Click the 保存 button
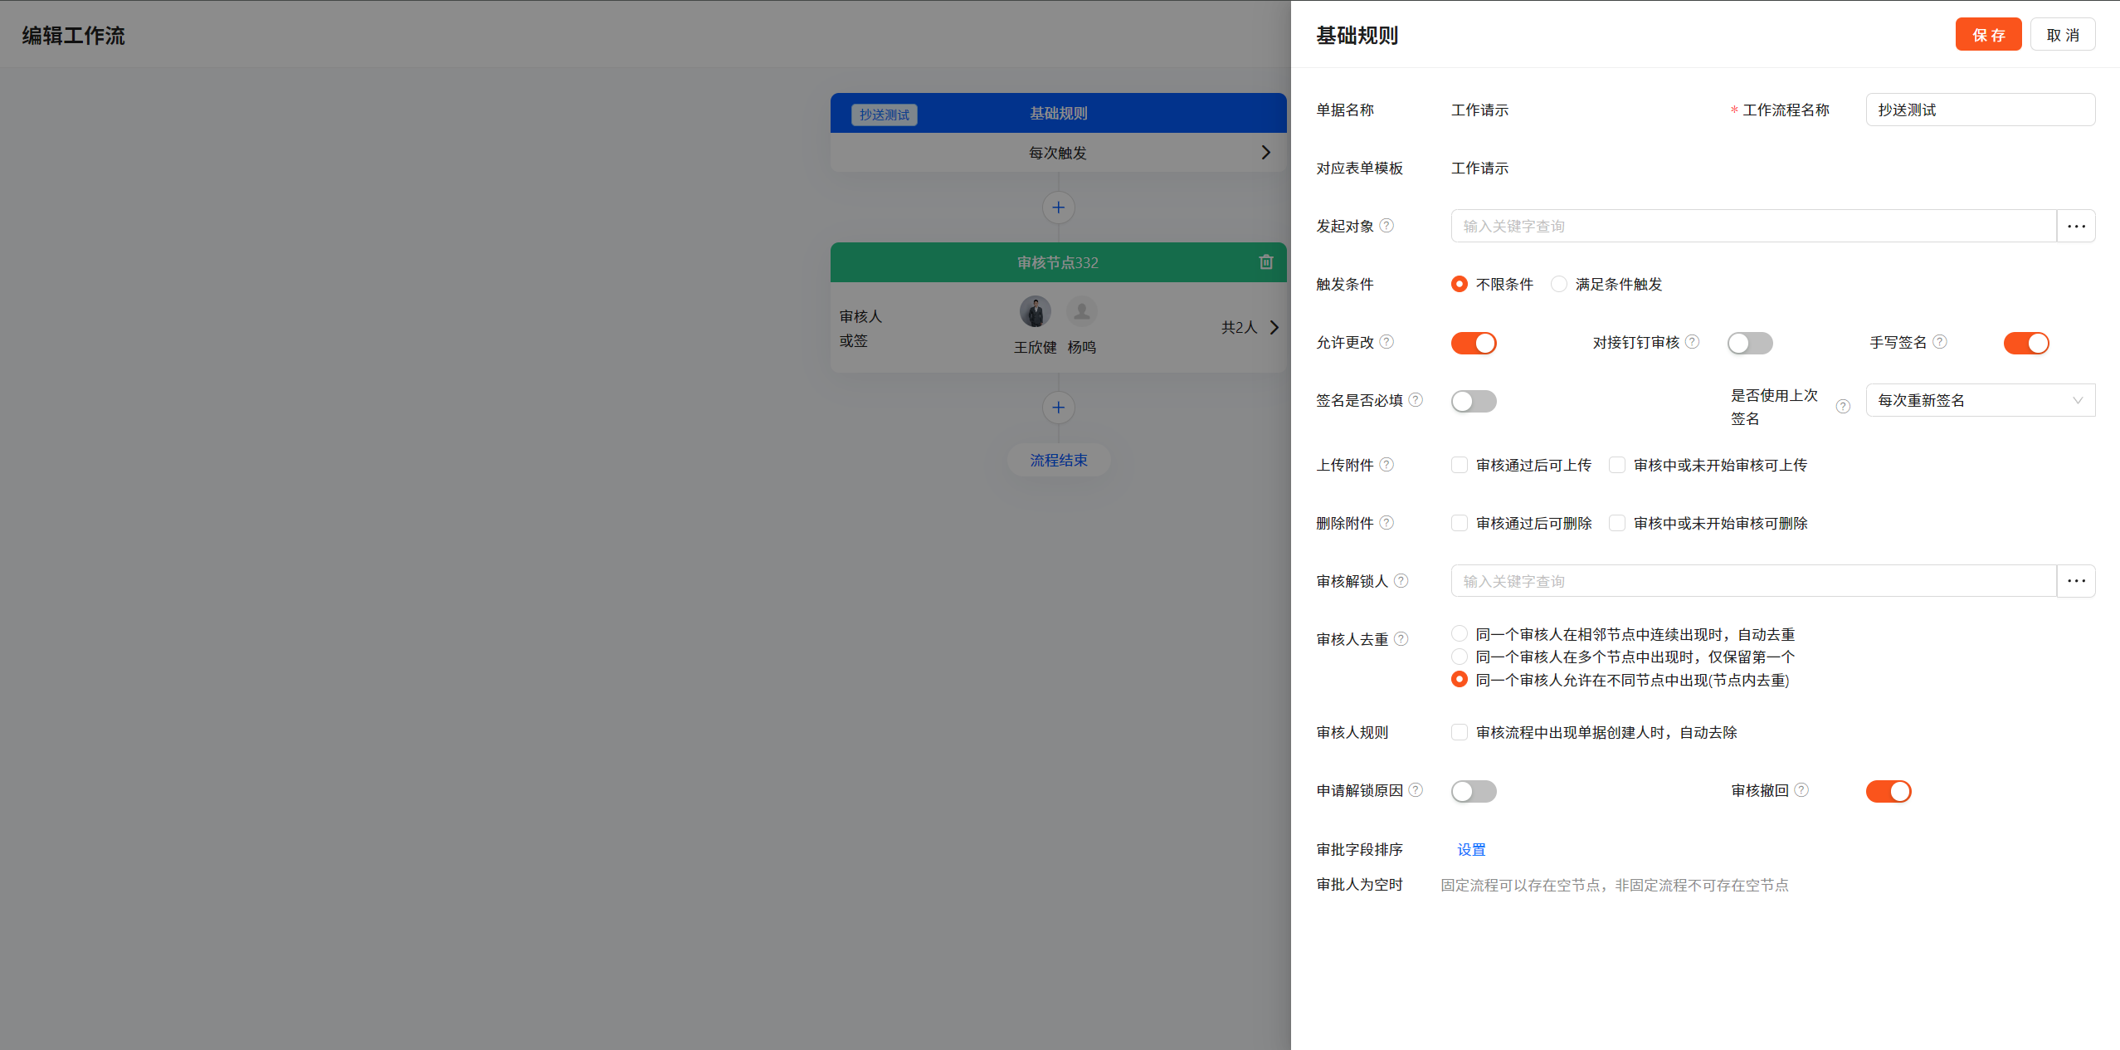The width and height of the screenshot is (2120, 1050). [x=1988, y=35]
